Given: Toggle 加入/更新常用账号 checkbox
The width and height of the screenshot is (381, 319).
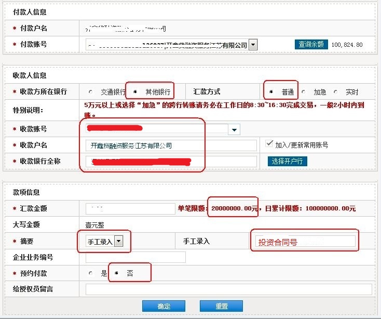Looking at the screenshot, I should click(269, 143).
